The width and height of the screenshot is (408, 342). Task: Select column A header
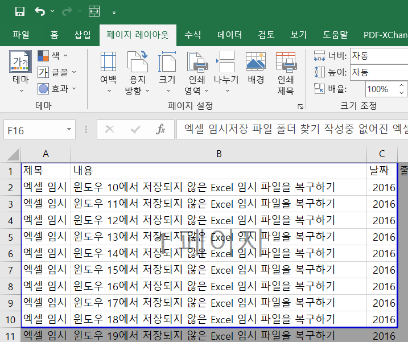click(46, 154)
